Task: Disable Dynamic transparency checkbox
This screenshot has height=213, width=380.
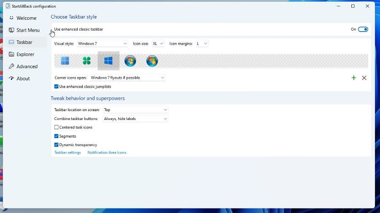Action: click(x=56, y=145)
